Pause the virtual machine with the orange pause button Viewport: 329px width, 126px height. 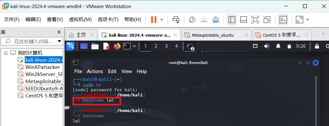pos(154,20)
